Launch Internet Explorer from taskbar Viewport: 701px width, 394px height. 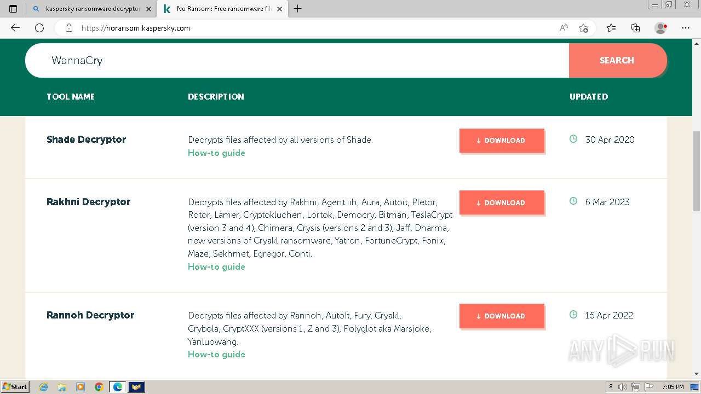[44, 387]
